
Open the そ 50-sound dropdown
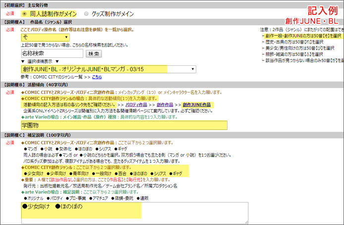tap(45, 37)
